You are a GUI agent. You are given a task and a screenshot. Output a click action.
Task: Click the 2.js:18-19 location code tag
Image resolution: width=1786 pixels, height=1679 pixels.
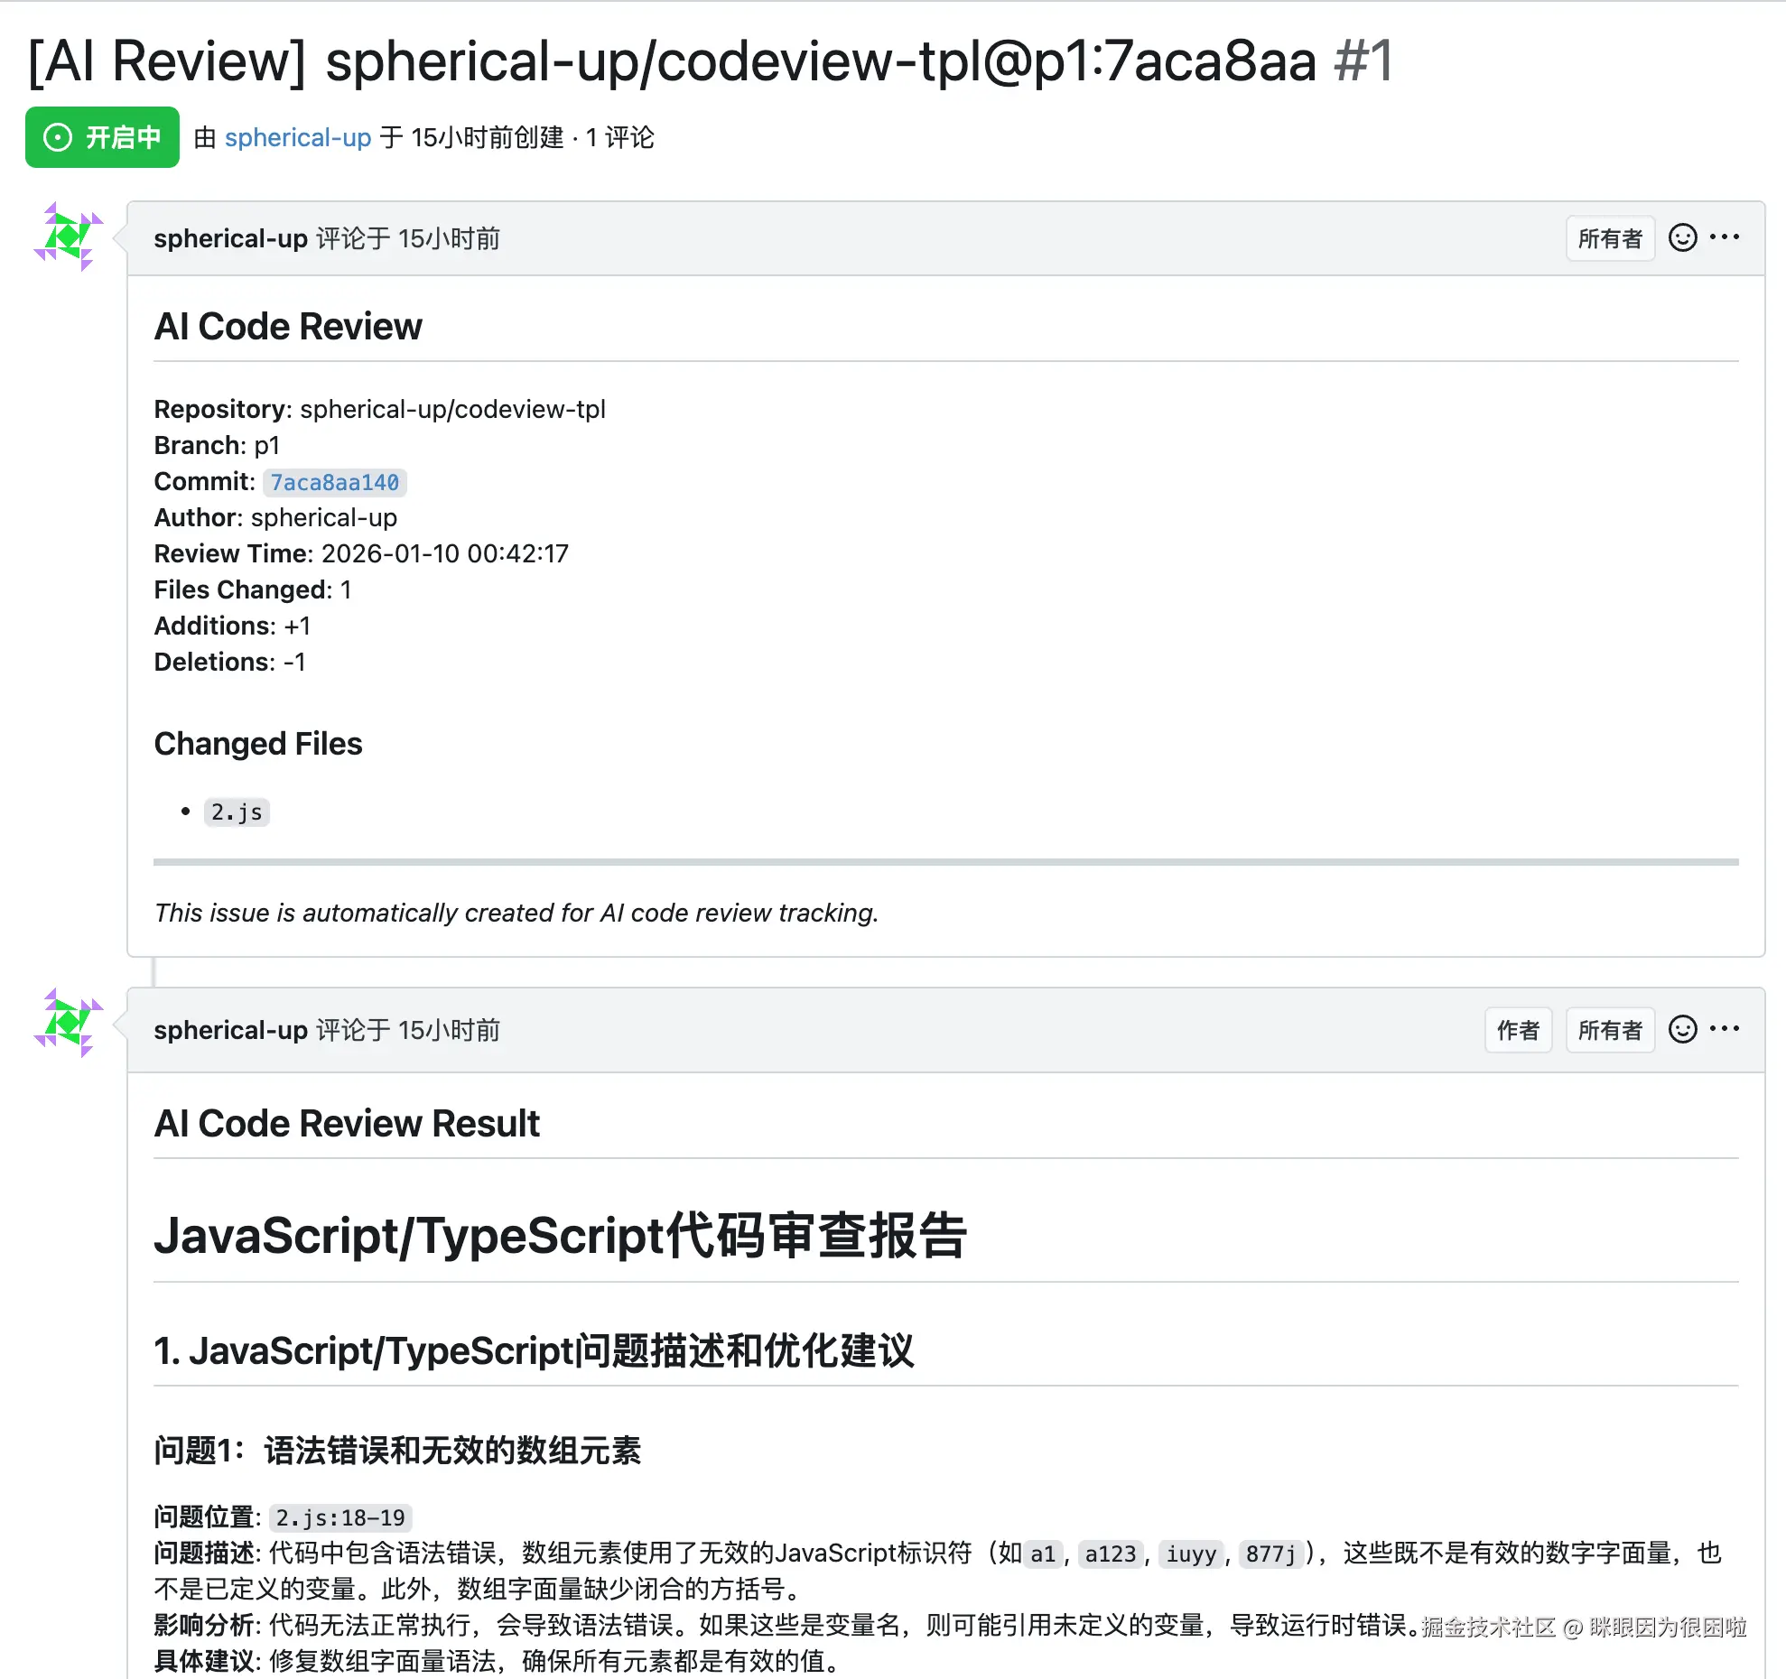340,1517
